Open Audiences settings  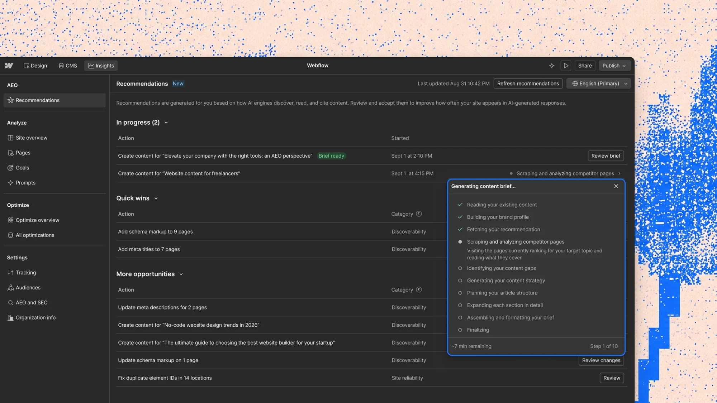54,288
